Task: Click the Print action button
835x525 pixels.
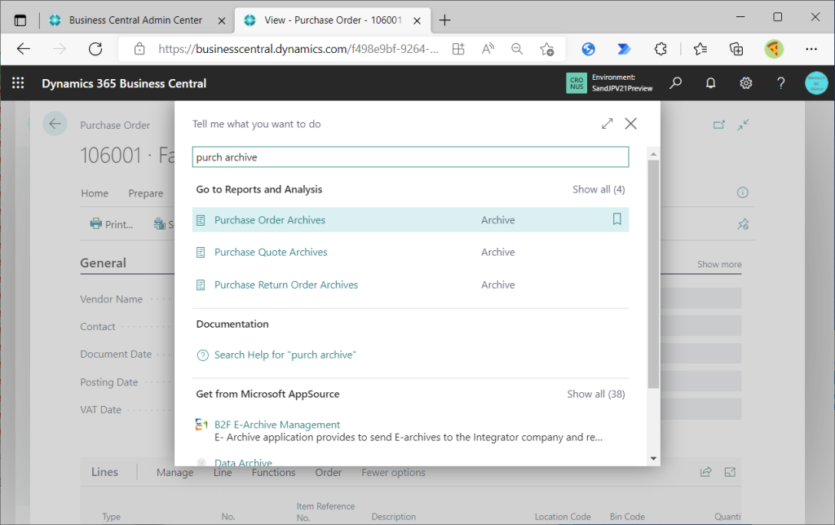Action: click(x=111, y=224)
